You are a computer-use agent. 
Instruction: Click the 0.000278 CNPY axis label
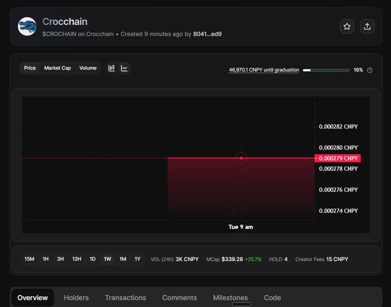(x=338, y=169)
